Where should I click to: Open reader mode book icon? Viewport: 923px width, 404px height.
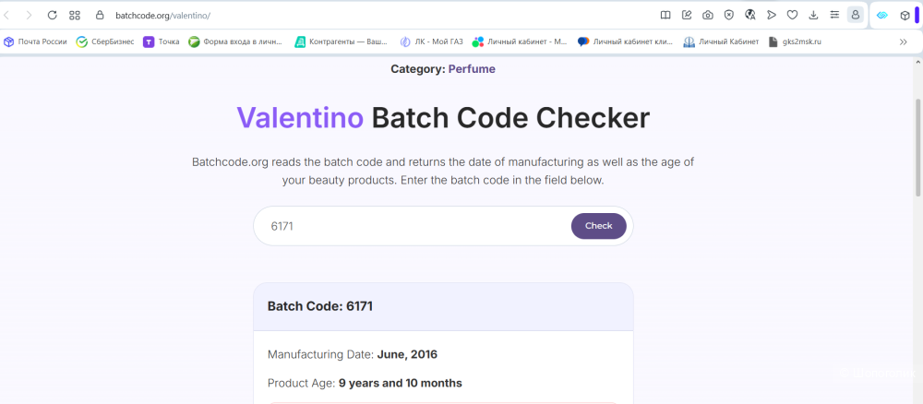pos(665,15)
